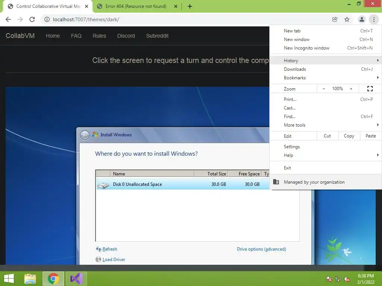Go back using the browser back arrow
Viewport: 382px width, 286px height.
[x=8, y=19]
